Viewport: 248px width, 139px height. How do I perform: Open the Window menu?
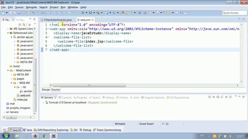(73, 7)
